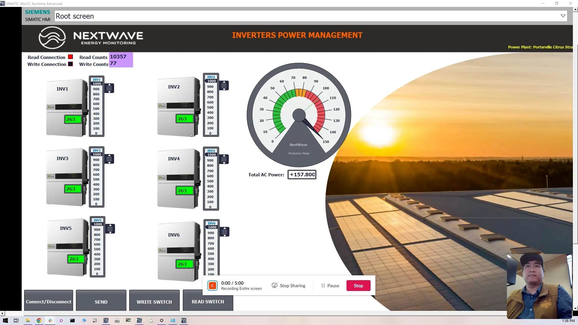The width and height of the screenshot is (578, 325).
Task: Open the Windows Start menu
Action: pos(5,320)
